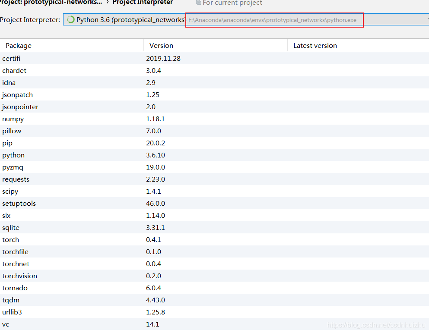429x333 pixels.
Task: Select the jsonpointer package row
Action: click(214, 107)
